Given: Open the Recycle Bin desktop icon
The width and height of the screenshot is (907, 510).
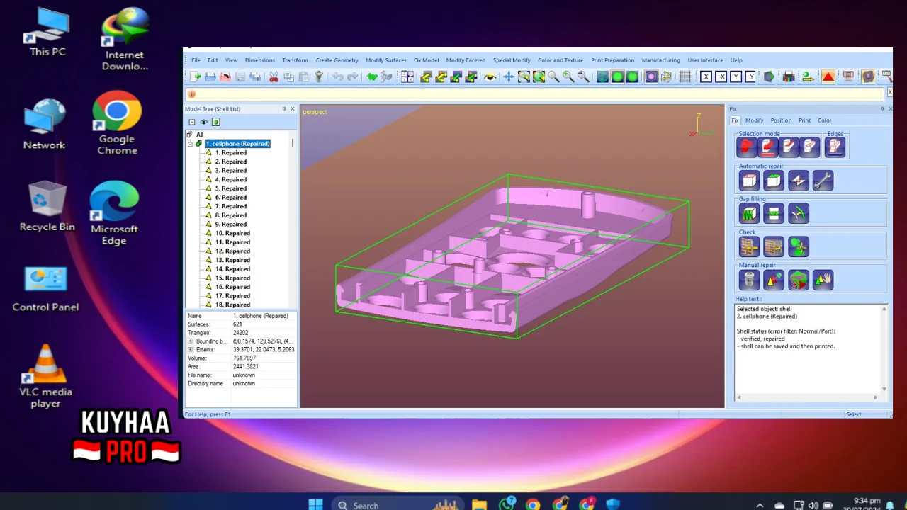Looking at the screenshot, I should [47, 205].
